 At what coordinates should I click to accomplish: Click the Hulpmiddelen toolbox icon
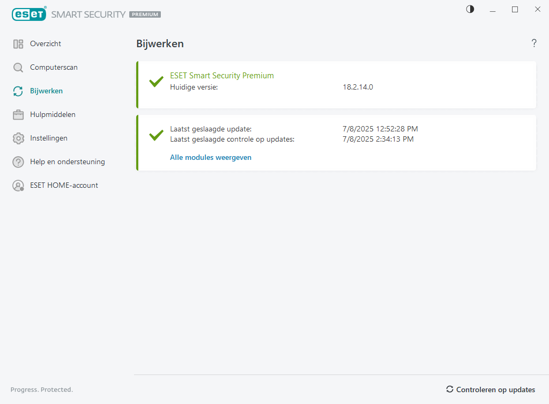(18, 115)
